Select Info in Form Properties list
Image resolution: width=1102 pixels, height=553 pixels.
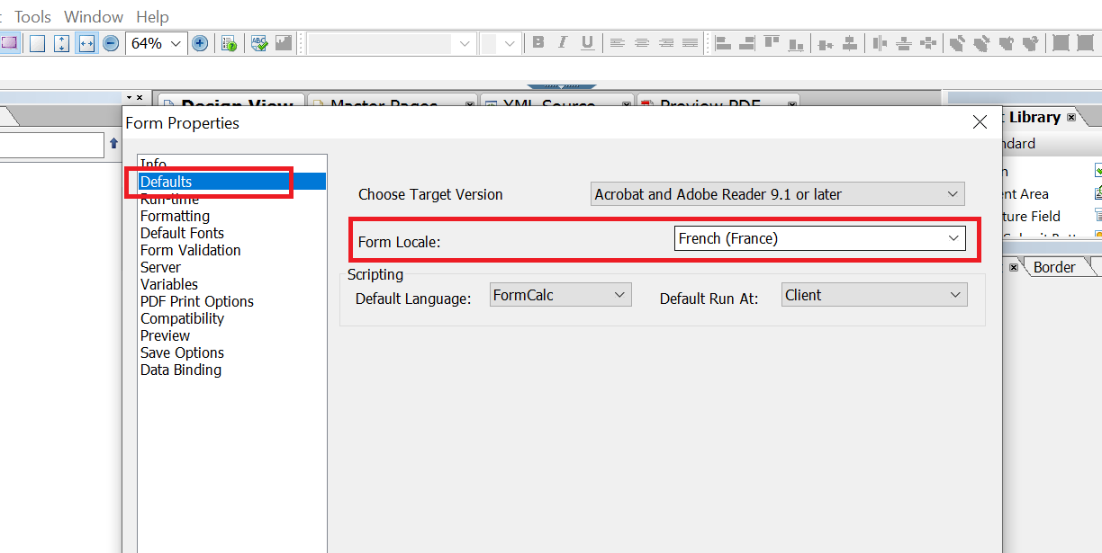coord(153,164)
